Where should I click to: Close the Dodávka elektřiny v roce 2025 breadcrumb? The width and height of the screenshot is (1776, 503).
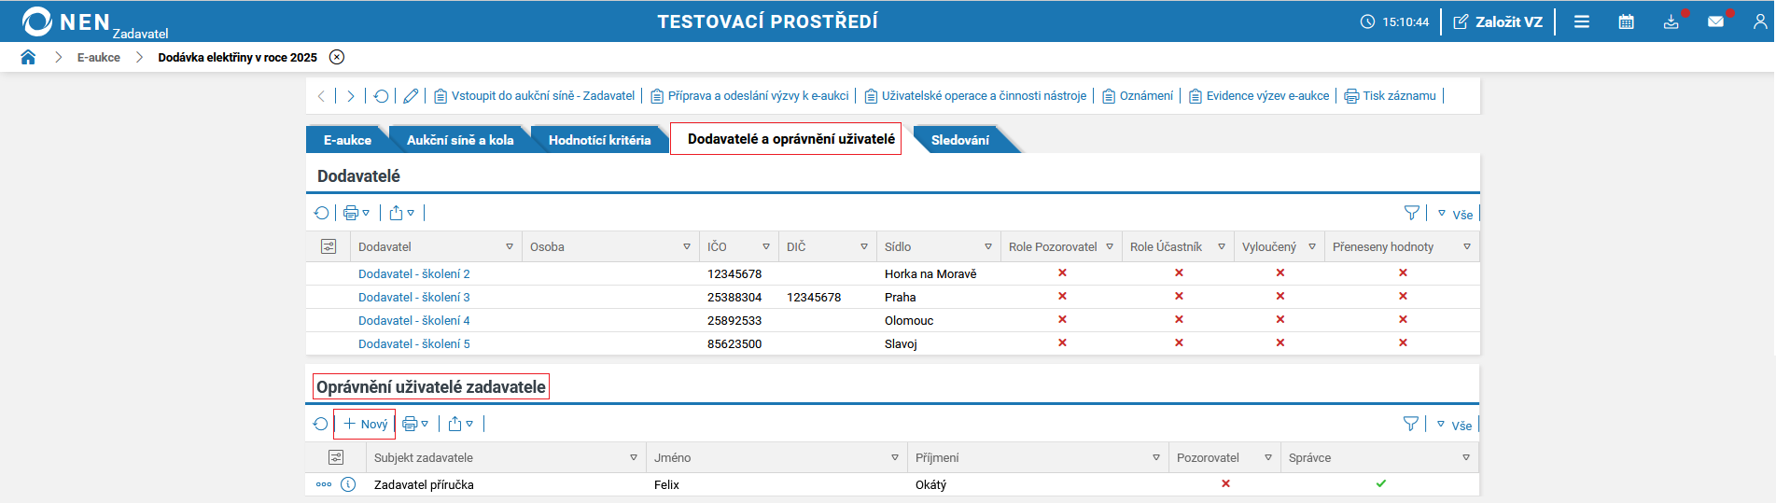click(x=337, y=57)
